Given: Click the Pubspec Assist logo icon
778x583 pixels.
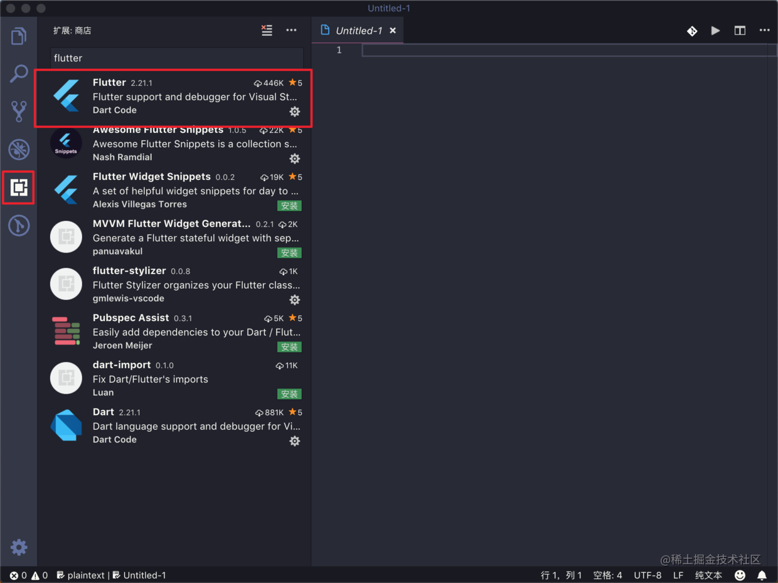Looking at the screenshot, I should tap(66, 331).
